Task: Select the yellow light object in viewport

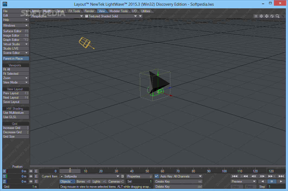Action: point(85,42)
